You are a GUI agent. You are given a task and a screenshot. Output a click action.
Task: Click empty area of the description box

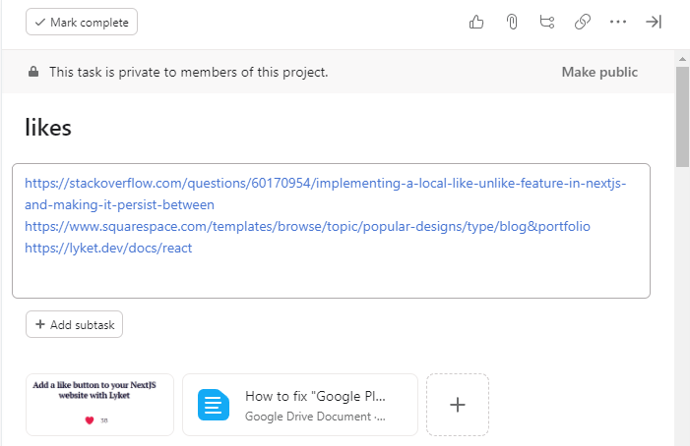pos(331,278)
